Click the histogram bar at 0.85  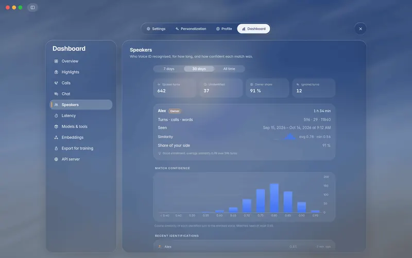[x=288, y=202]
